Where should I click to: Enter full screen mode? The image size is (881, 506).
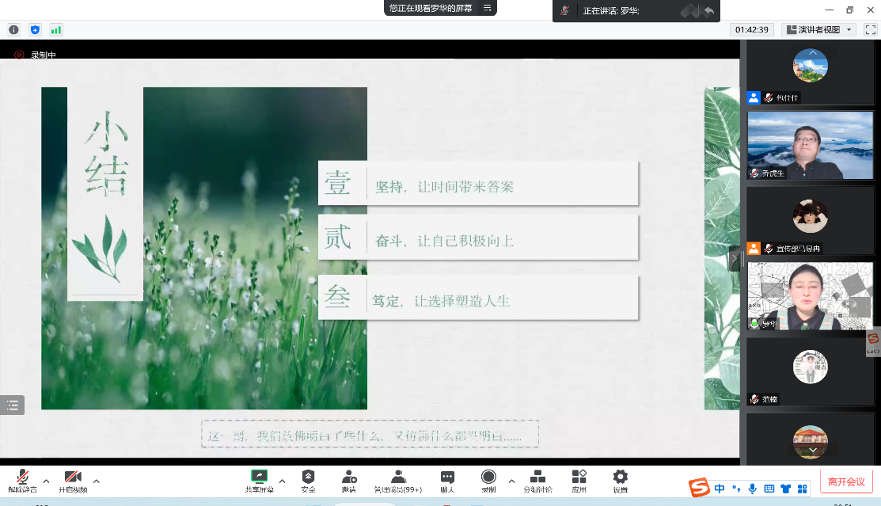click(869, 29)
